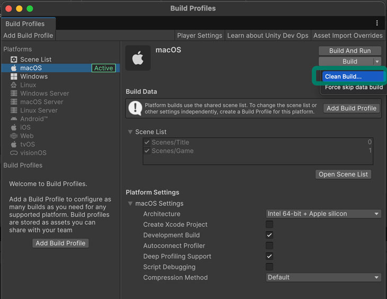Screen dimensions: 387x299
Task: Open the Compression Method dropdown
Action: [x=323, y=277]
